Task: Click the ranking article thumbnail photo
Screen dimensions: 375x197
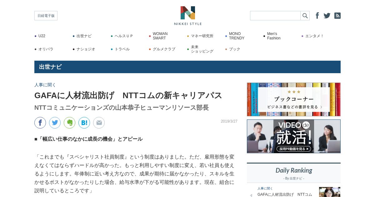Action: click(330, 192)
